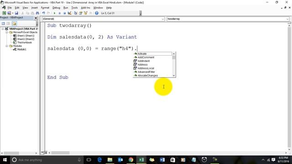Open the Insert menu

tap(34, 8)
